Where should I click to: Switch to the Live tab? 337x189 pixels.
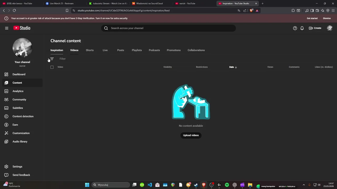(105, 50)
